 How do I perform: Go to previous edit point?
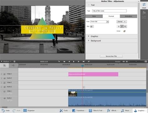[64, 61]
